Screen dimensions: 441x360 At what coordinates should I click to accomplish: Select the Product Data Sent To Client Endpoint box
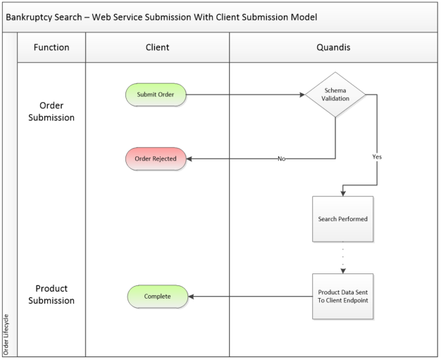[x=342, y=297]
